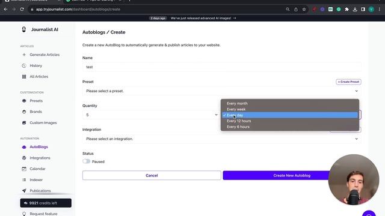Click the presenter webcam bubble
Viewport: 385px width, 216px height.
coord(354,179)
